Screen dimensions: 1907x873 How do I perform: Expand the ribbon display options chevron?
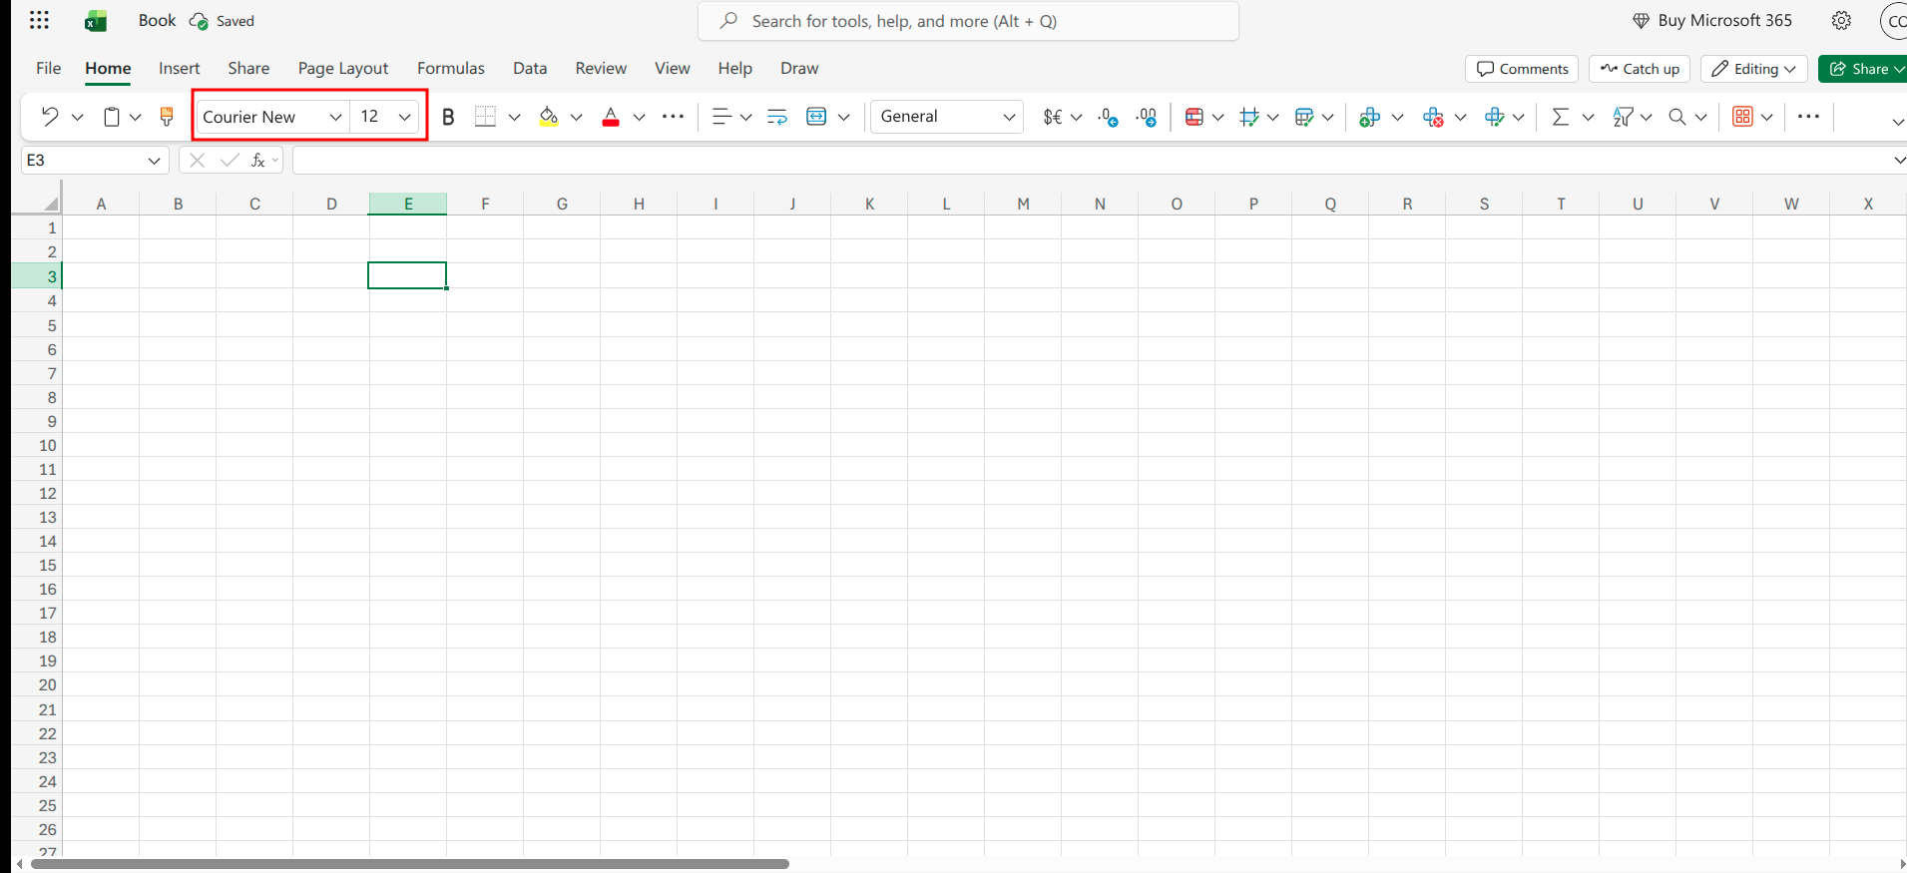(1897, 122)
